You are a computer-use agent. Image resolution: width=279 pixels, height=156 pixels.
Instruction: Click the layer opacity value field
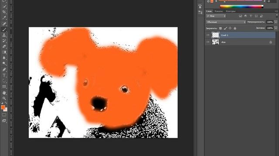[270, 22]
